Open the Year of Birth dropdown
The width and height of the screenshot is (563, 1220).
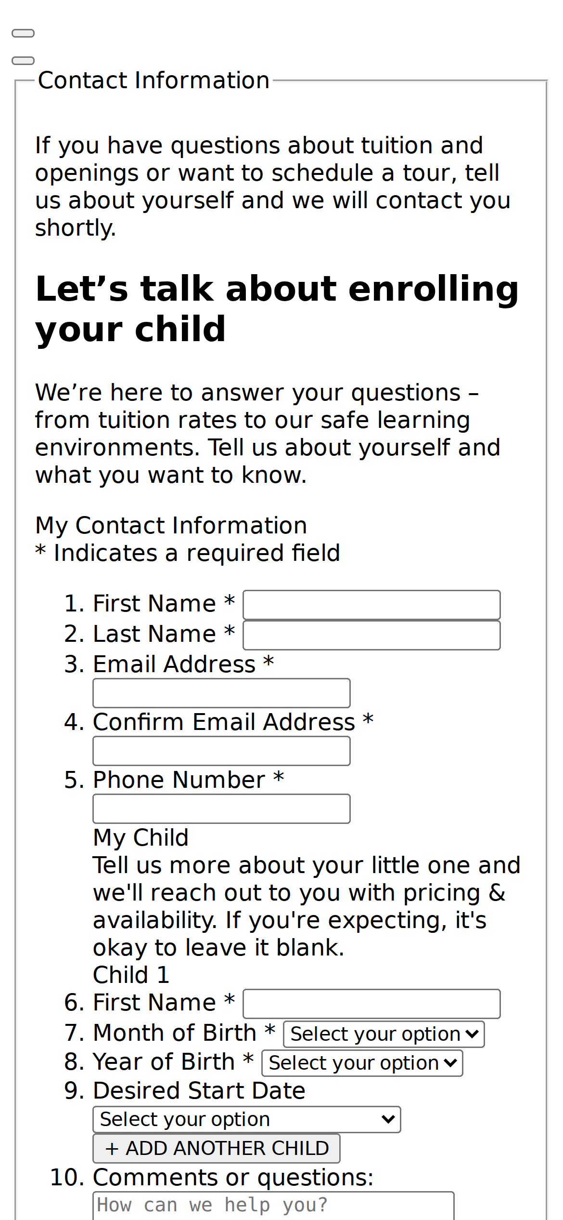(x=362, y=1063)
